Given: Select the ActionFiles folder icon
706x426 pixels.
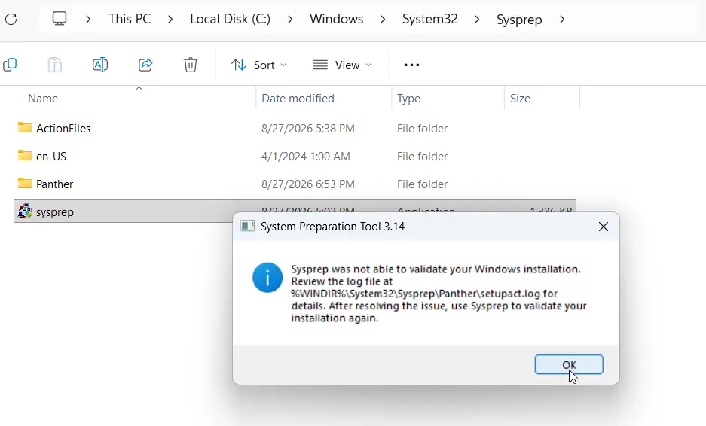Looking at the screenshot, I should (x=25, y=128).
